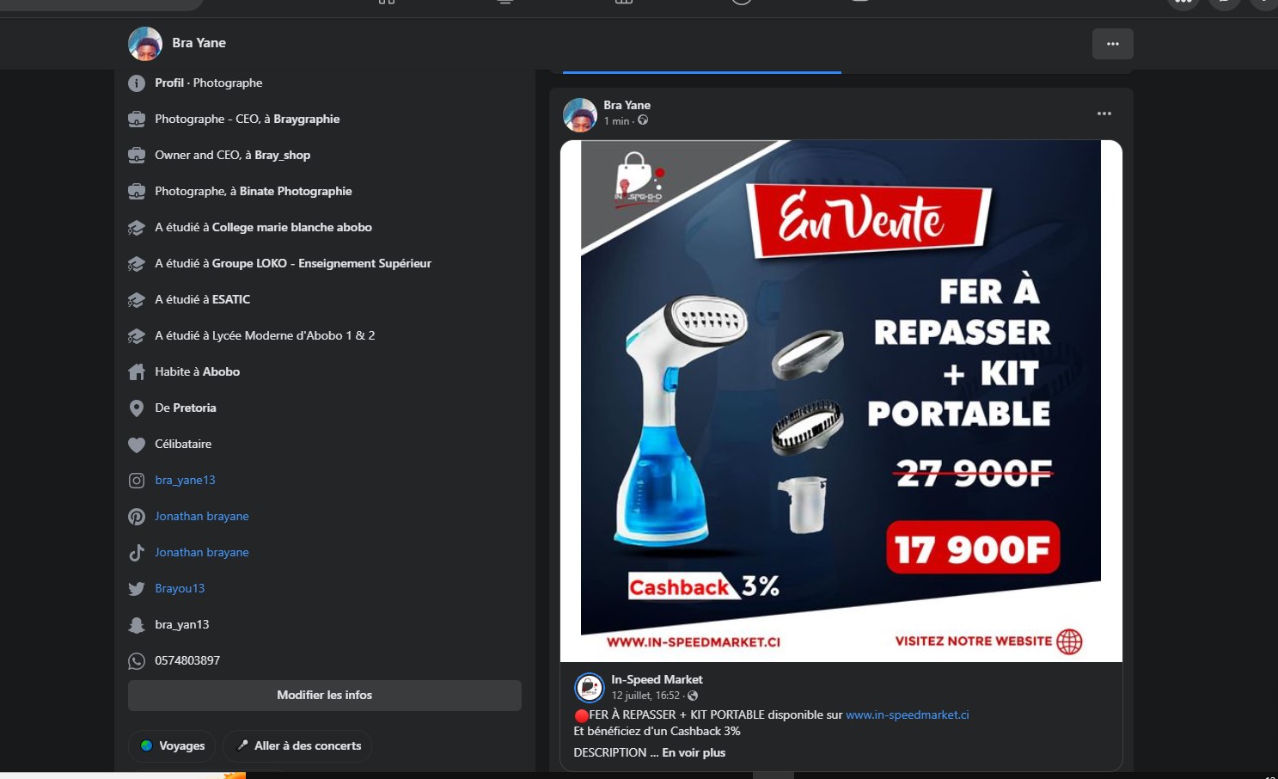
Task: Open the In-Speed Market page name
Action: tap(657, 679)
